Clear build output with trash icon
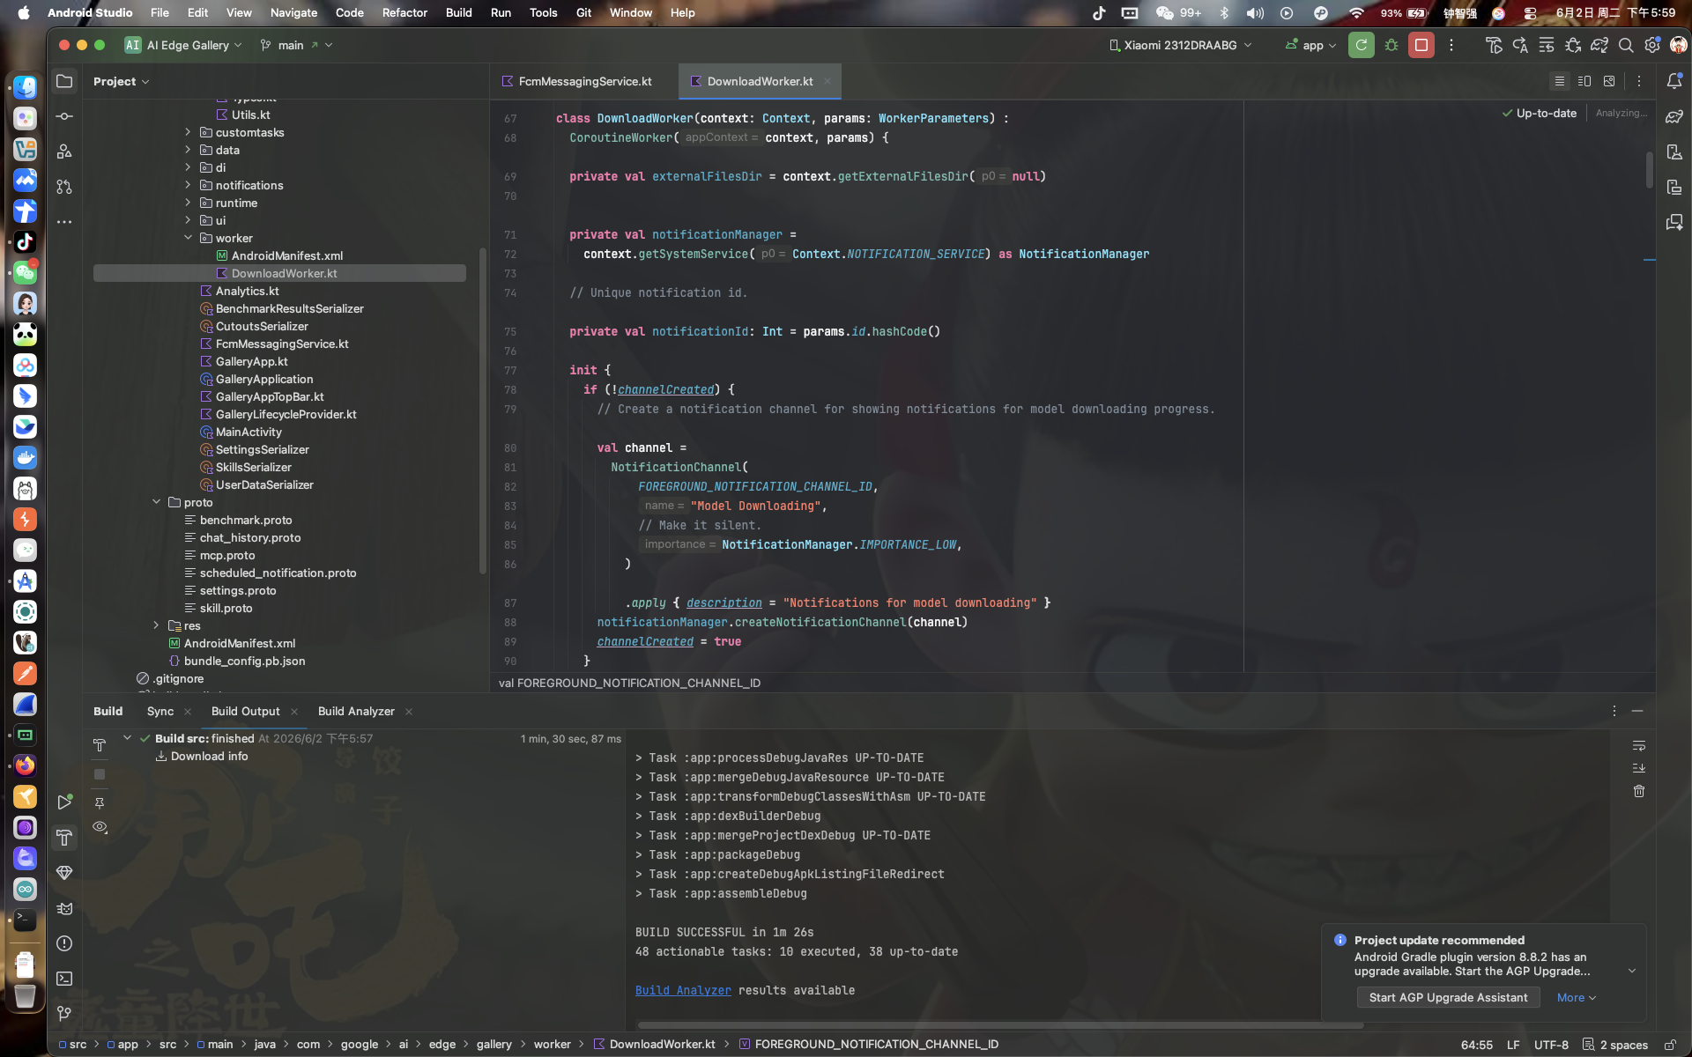Image resolution: width=1692 pixels, height=1057 pixels. pyautogui.click(x=1639, y=791)
